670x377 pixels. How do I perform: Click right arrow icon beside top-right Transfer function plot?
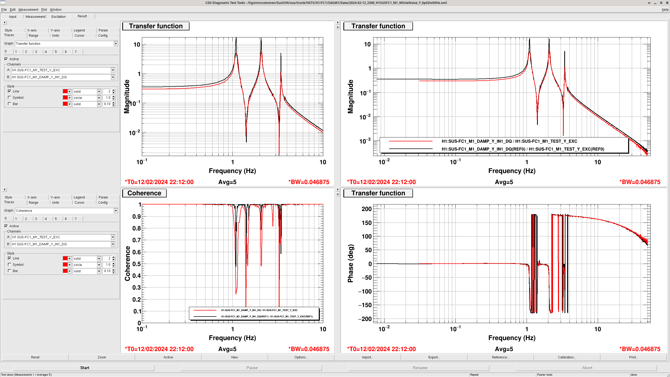pos(338,23)
